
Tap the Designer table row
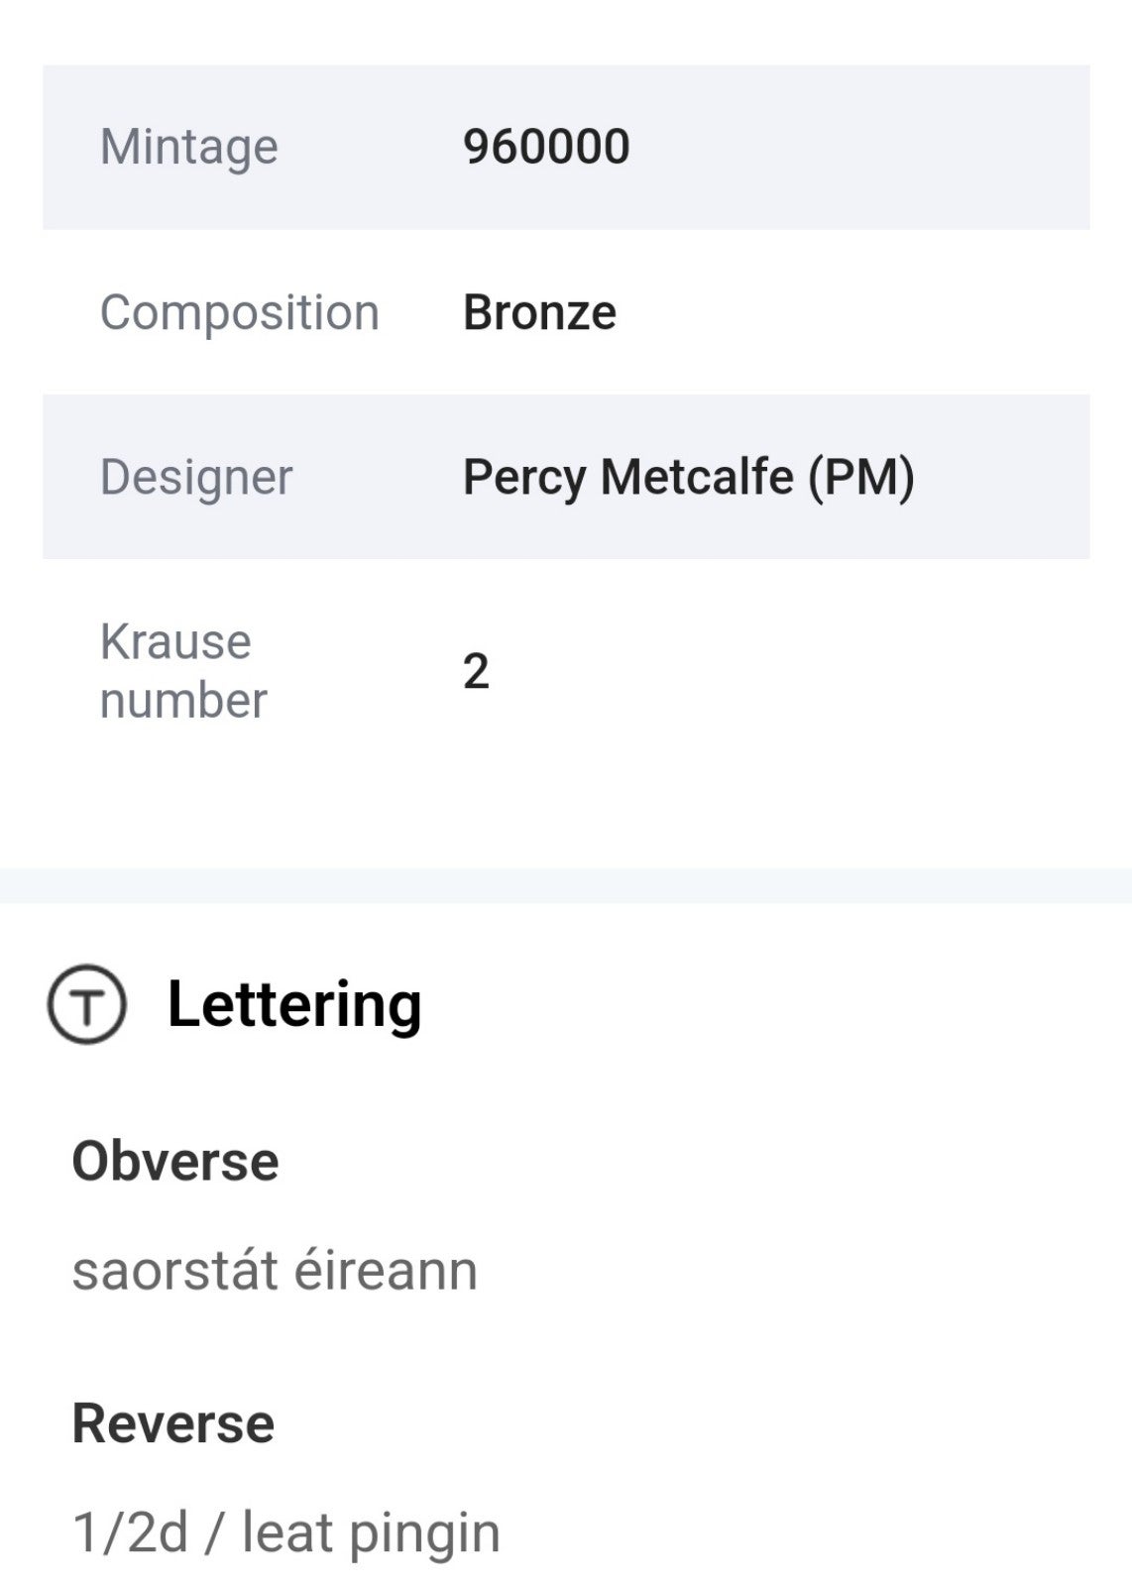[566, 477]
